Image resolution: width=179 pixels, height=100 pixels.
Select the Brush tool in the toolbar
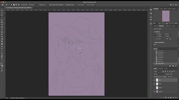2,29
